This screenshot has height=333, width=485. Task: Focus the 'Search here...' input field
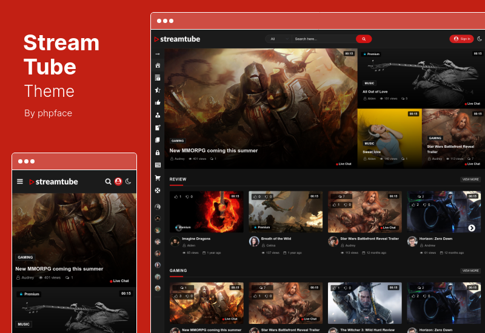pyautogui.click(x=324, y=39)
